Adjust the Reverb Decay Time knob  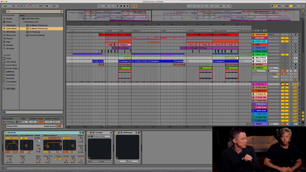coord(47,159)
